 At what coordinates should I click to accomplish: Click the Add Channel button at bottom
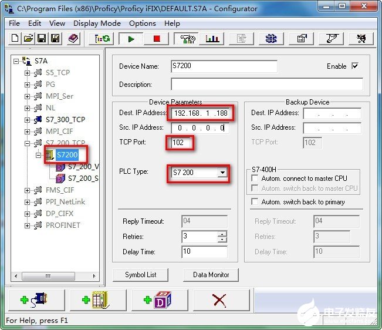pyautogui.click(x=34, y=300)
